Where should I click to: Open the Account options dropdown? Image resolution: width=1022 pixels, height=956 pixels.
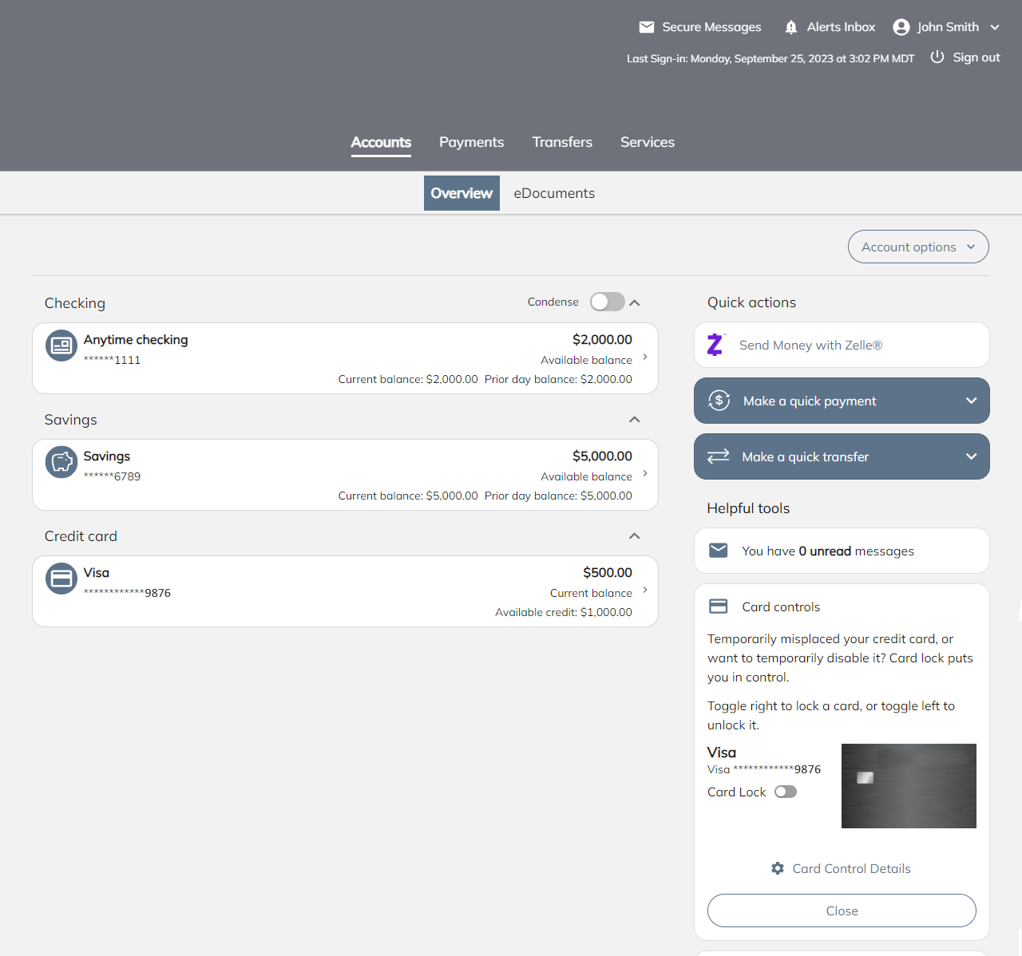[918, 247]
